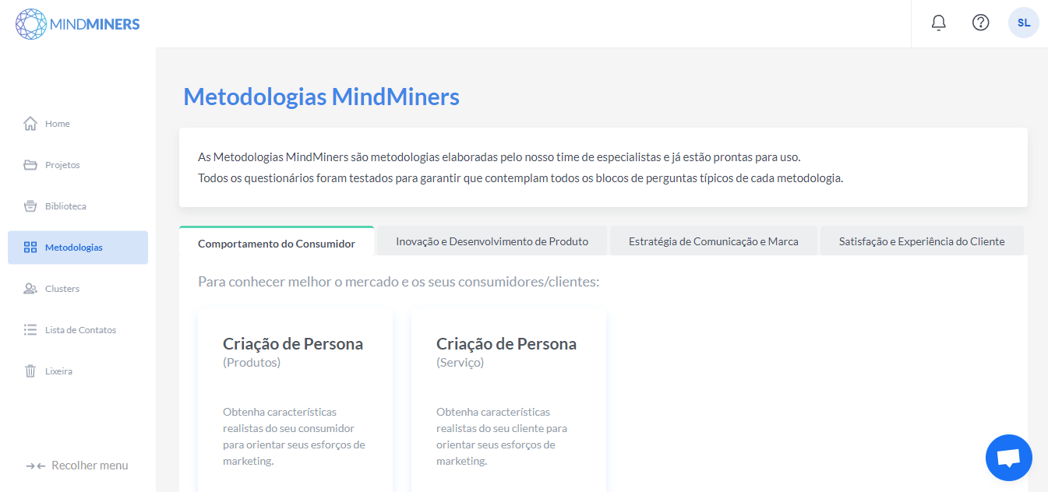The width and height of the screenshot is (1048, 492).
Task: Open the help question mark icon
Action: point(981,23)
